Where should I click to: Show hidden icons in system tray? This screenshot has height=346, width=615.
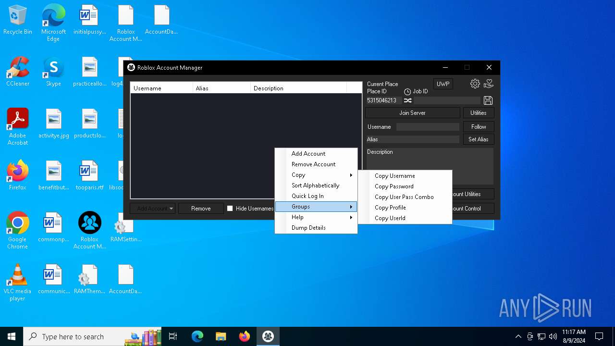coord(518,336)
